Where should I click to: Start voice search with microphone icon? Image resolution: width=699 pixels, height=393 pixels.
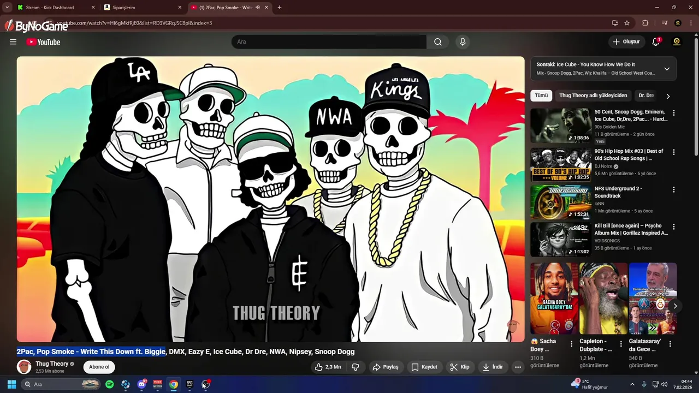pyautogui.click(x=463, y=42)
